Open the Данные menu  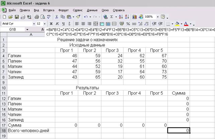pos(92,10)
